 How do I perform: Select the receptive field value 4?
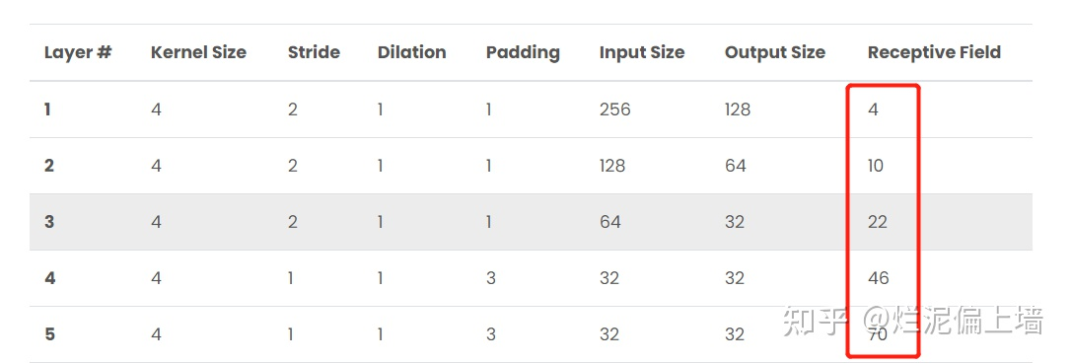(873, 109)
